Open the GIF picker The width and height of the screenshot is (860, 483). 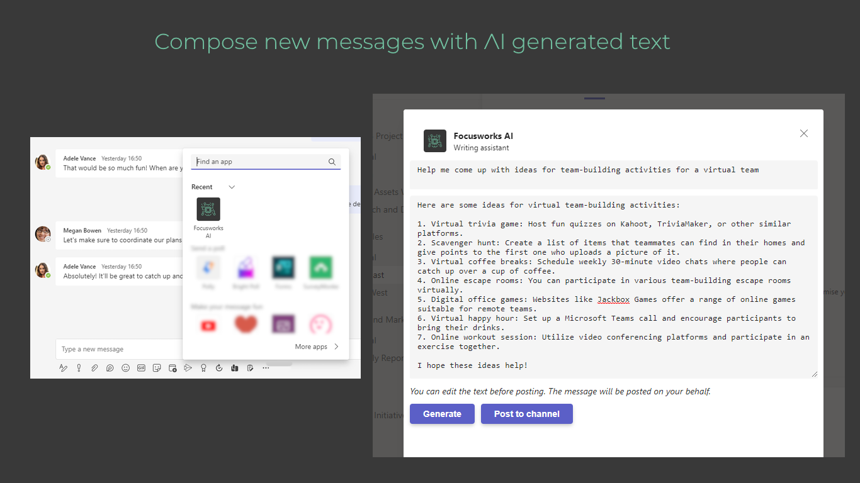[x=141, y=368]
